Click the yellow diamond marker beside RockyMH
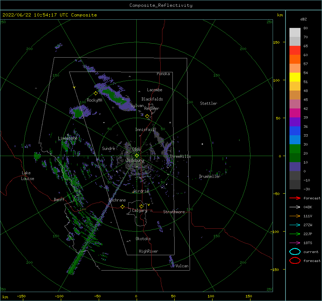Screen dimensions: 322x301 (96, 93)
